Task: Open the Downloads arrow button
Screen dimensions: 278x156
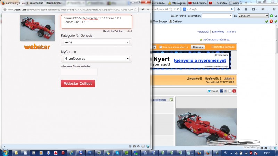Action: tap(239, 9)
